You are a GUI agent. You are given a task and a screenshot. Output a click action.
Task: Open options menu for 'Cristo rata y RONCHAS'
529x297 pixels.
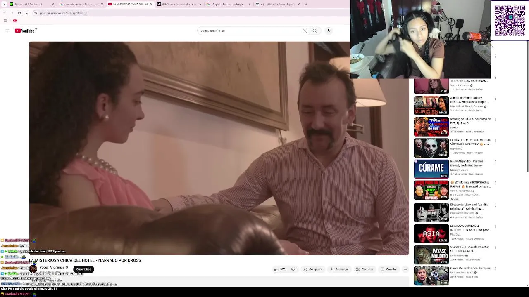(495, 183)
